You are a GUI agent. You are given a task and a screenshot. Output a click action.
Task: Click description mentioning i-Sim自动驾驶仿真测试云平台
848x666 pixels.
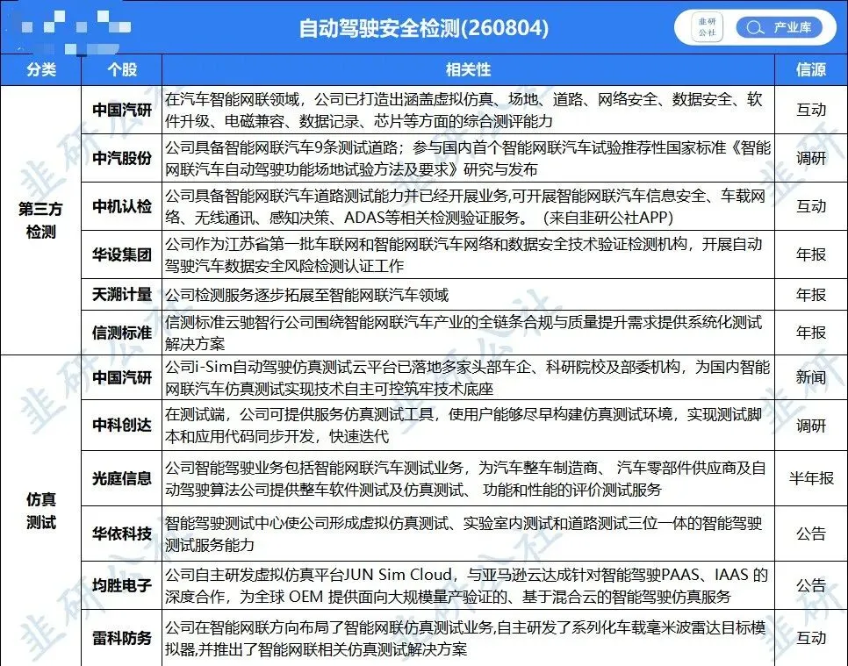click(467, 378)
